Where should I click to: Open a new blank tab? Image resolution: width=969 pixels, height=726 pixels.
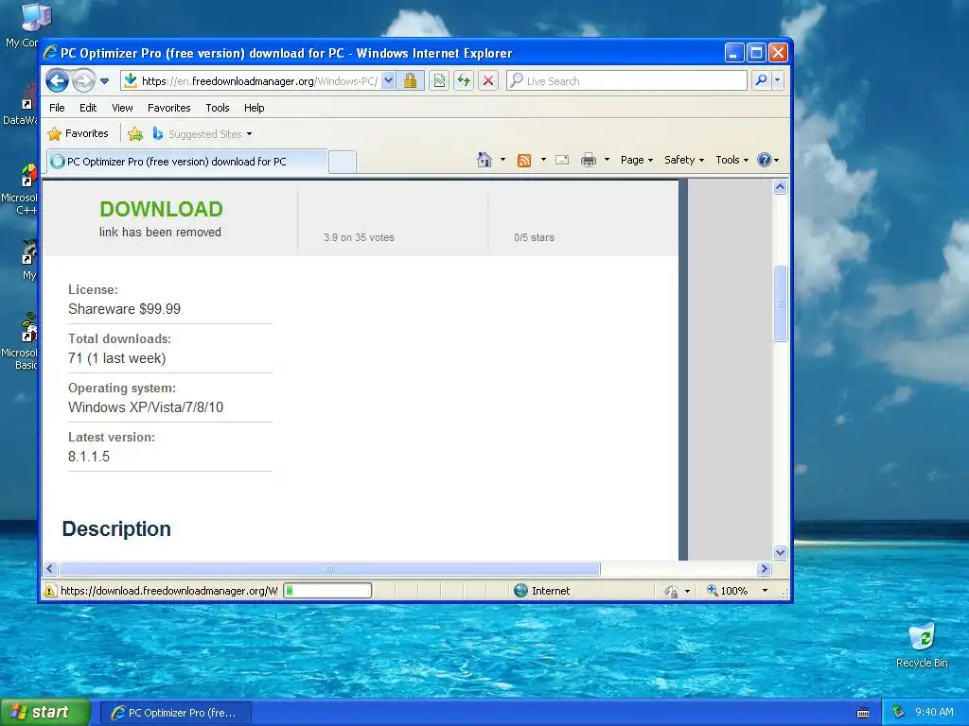(x=342, y=162)
